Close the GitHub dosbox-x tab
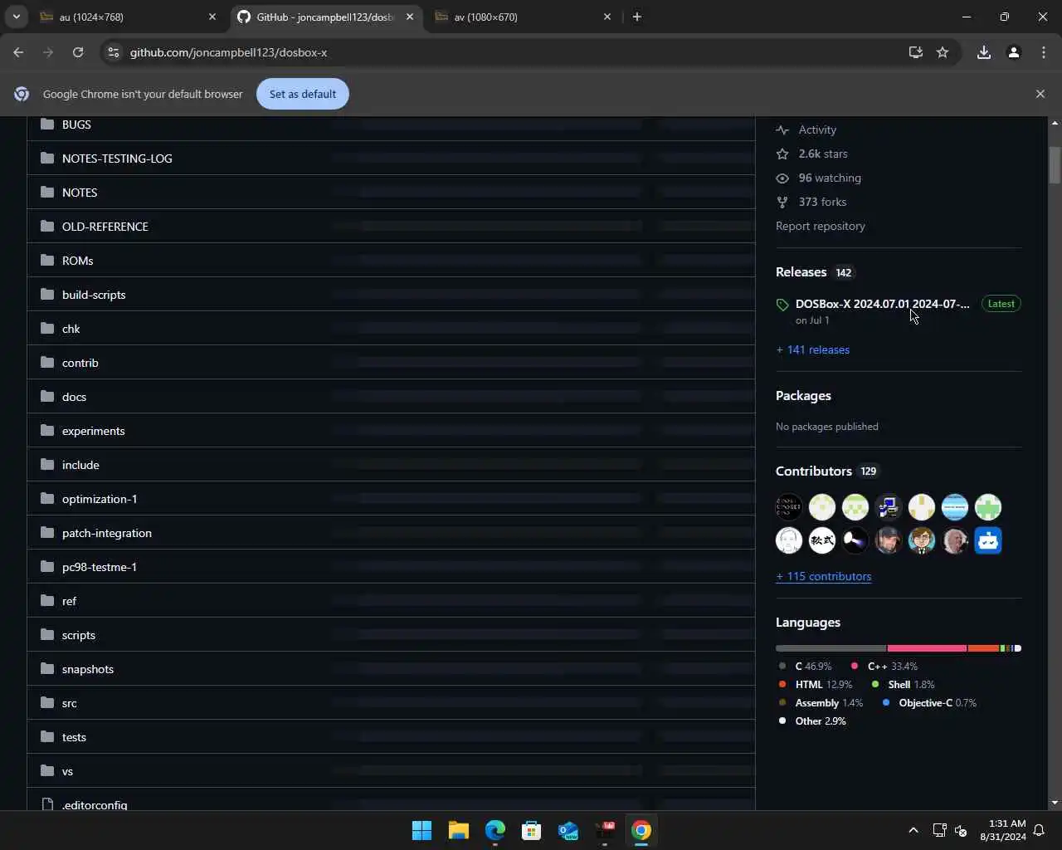Image resolution: width=1062 pixels, height=850 pixels. [410, 17]
